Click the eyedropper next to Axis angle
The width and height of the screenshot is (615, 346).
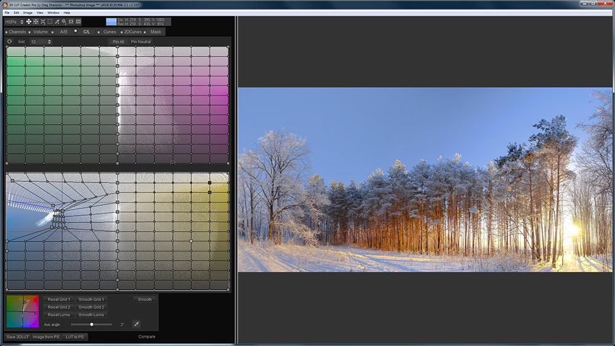(x=137, y=324)
